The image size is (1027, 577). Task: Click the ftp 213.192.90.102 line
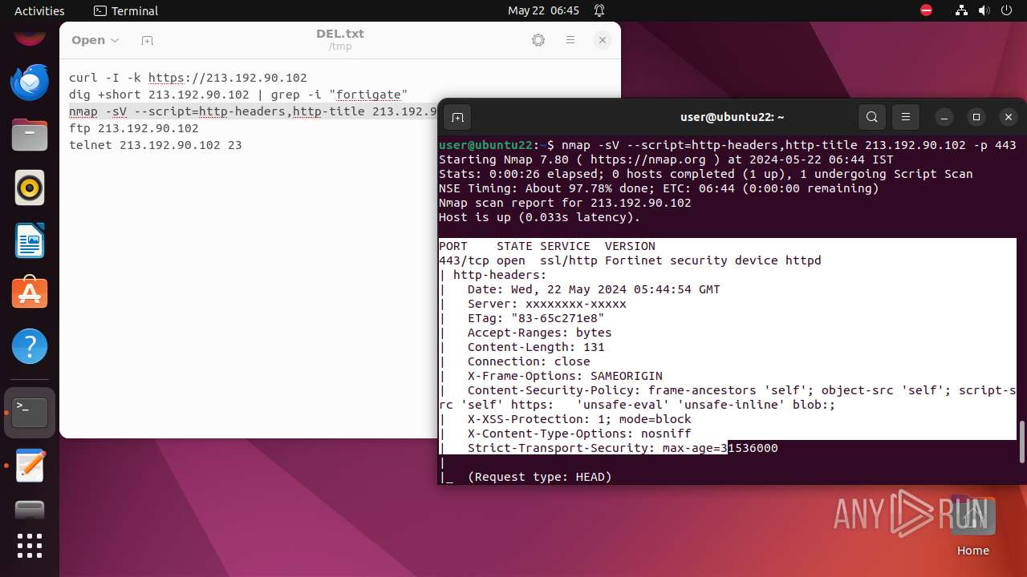pos(133,128)
